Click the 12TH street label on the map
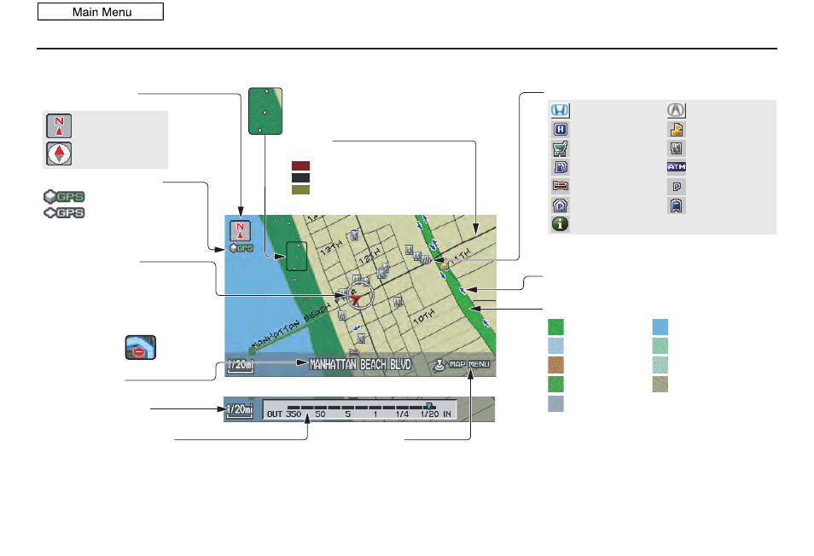Screen dimensions: 814x556 pyautogui.click(x=369, y=254)
